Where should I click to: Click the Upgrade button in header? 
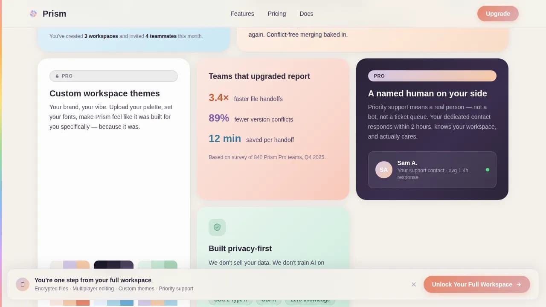[x=498, y=14]
